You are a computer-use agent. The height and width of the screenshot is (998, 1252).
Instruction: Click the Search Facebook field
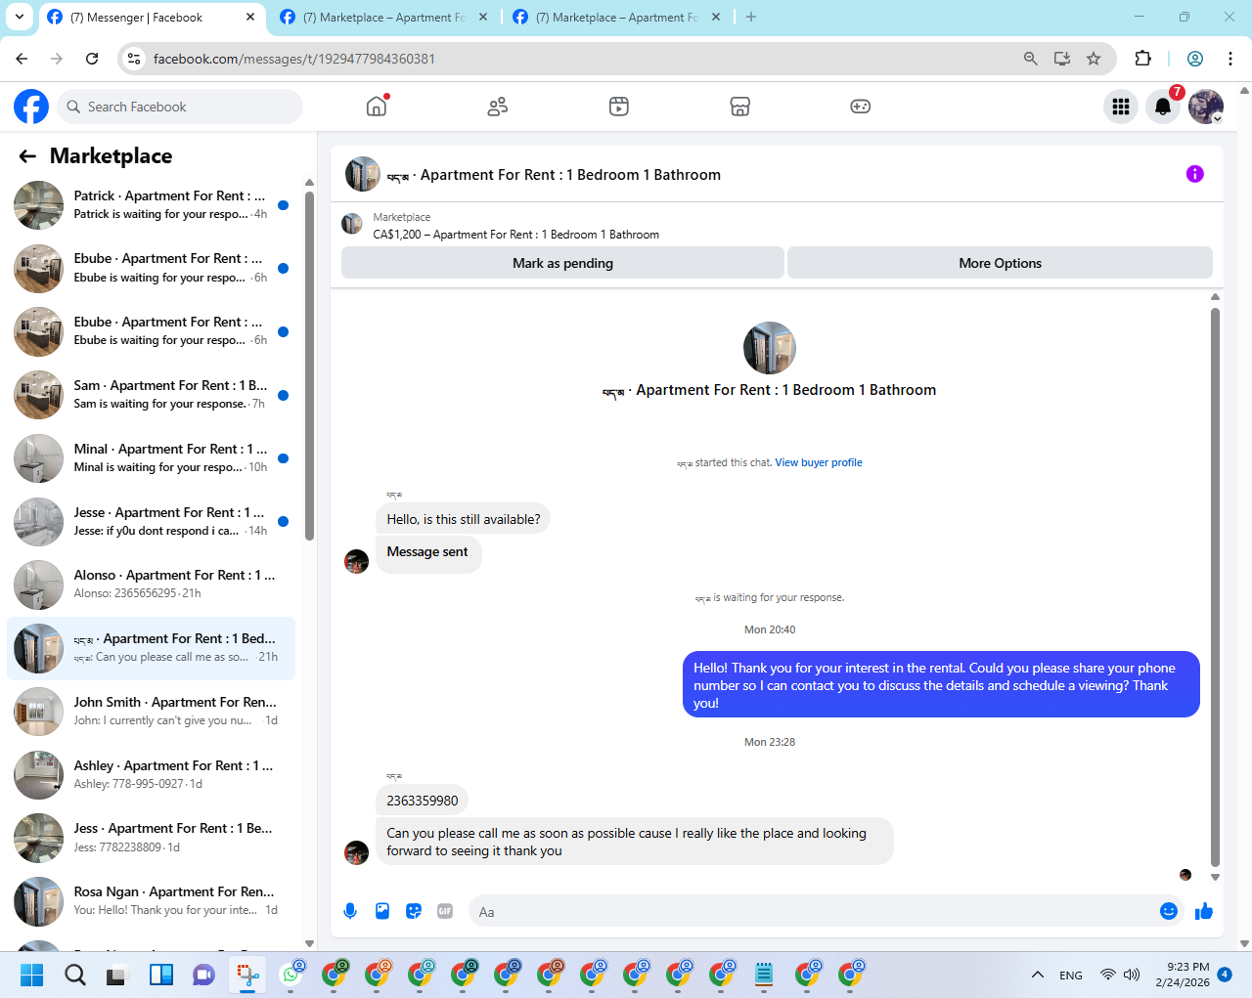(179, 107)
